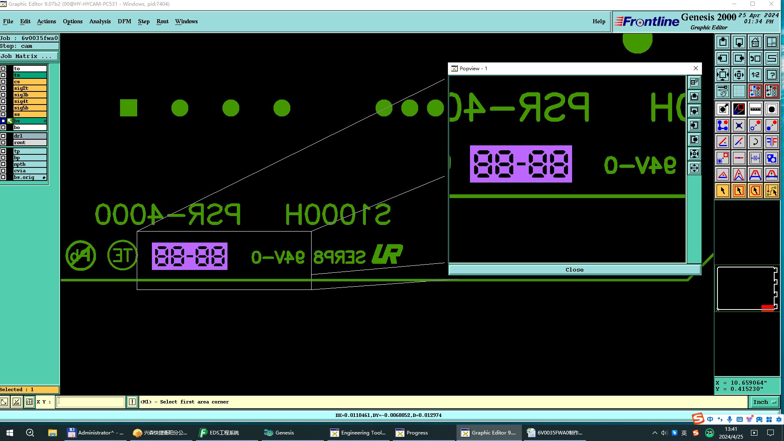Click the zoom area rectangle tool icon
This screenshot has width=784, height=441.
click(x=739, y=109)
